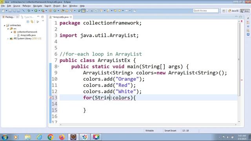Expand the ArrayListEx.java tree node
Image resolution: width=251 pixels, height=141 pixels.
click(15, 35)
